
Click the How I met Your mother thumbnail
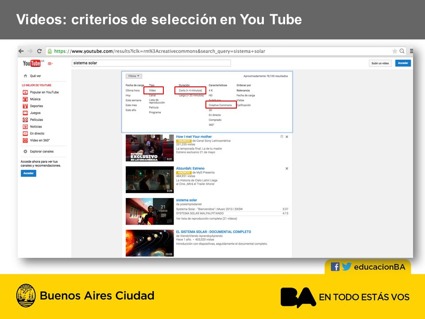pyautogui.click(x=150, y=148)
